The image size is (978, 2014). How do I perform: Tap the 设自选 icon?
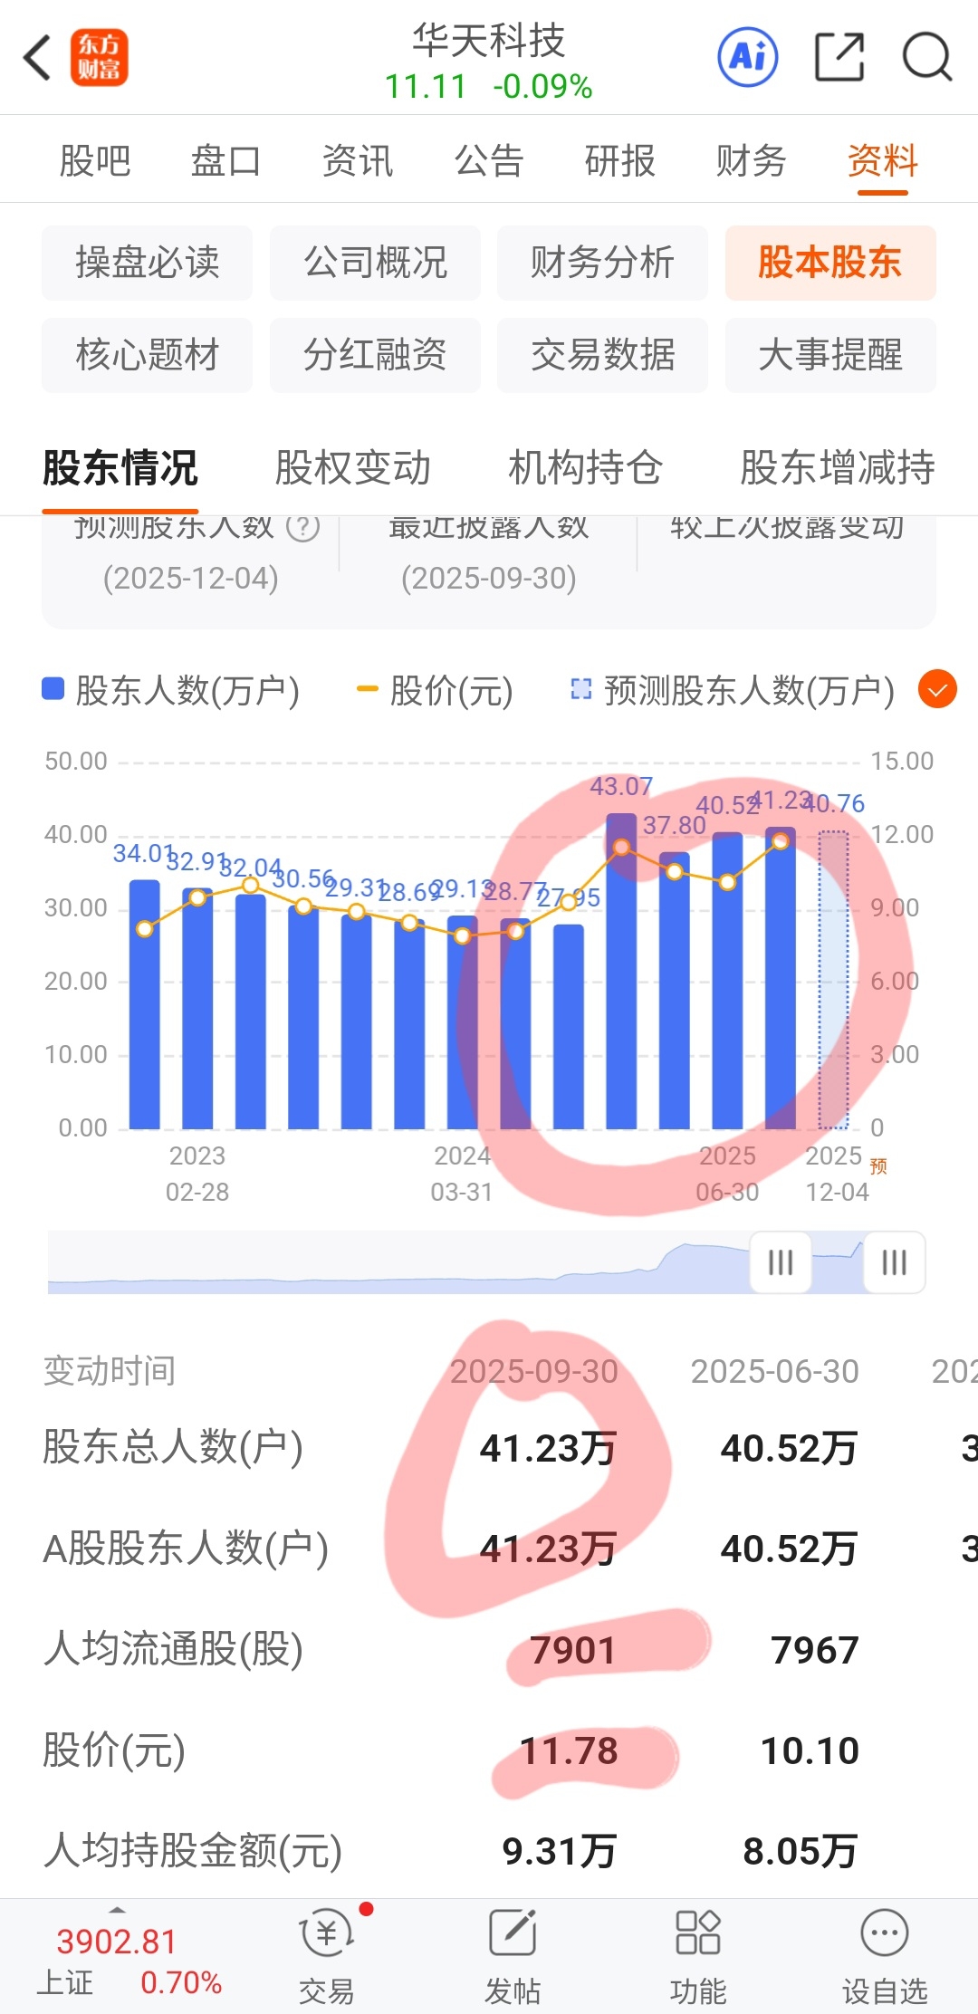[x=885, y=1932]
